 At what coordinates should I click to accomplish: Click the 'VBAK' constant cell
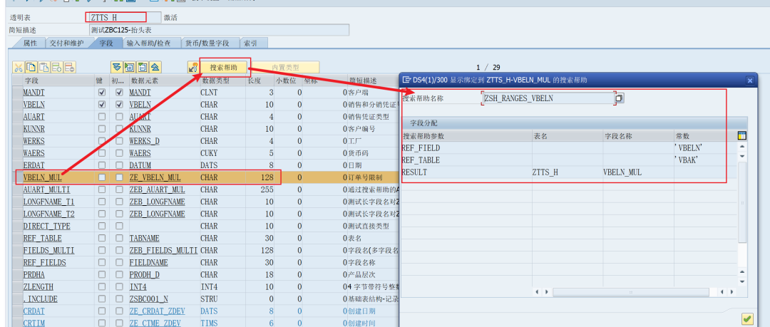pyautogui.click(x=706, y=160)
